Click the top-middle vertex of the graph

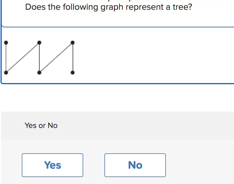[39, 43]
